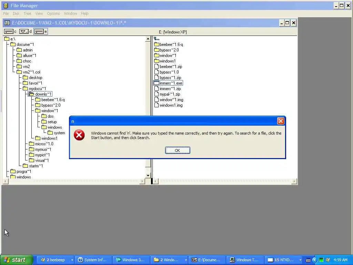Click File Manager title bar icon

click(6, 6)
